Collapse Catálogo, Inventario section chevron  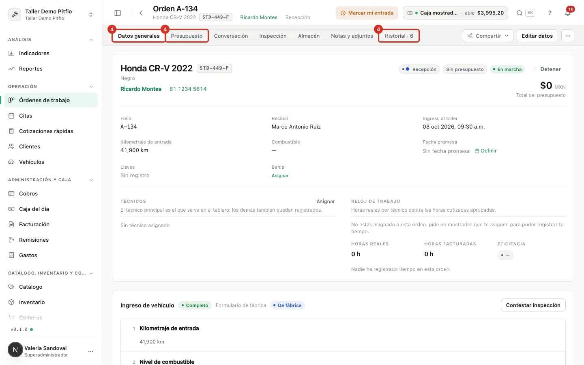click(91, 273)
